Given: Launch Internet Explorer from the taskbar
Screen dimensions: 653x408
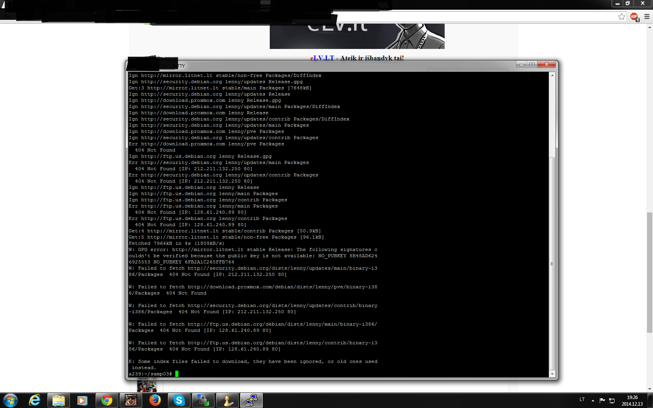Looking at the screenshot, I should pyautogui.click(x=35, y=400).
